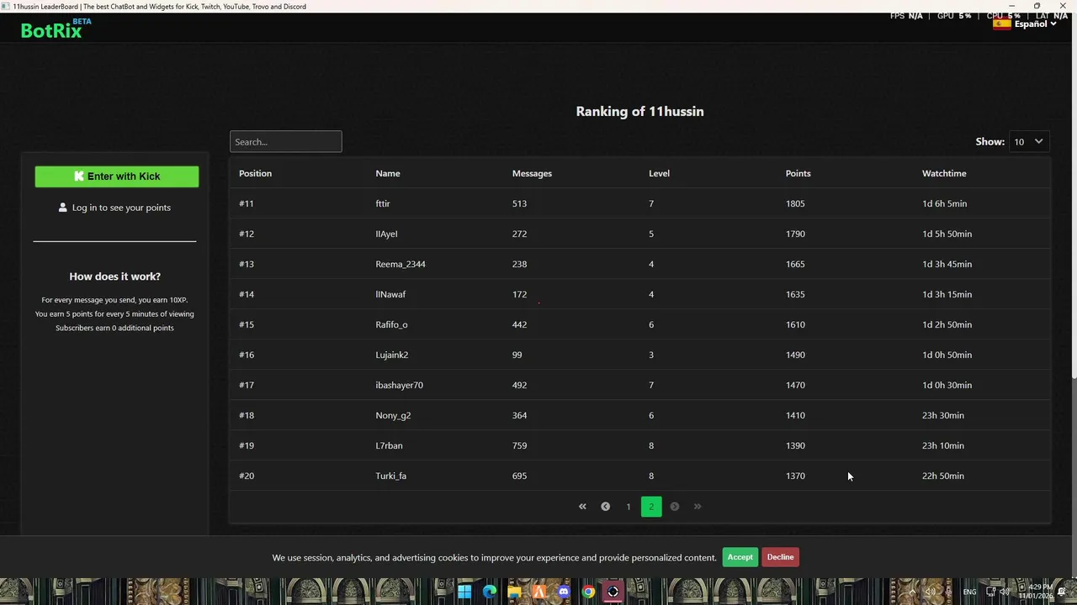Open the Show 10 entries dropdown
Screen dimensions: 1077x605
1029,142
